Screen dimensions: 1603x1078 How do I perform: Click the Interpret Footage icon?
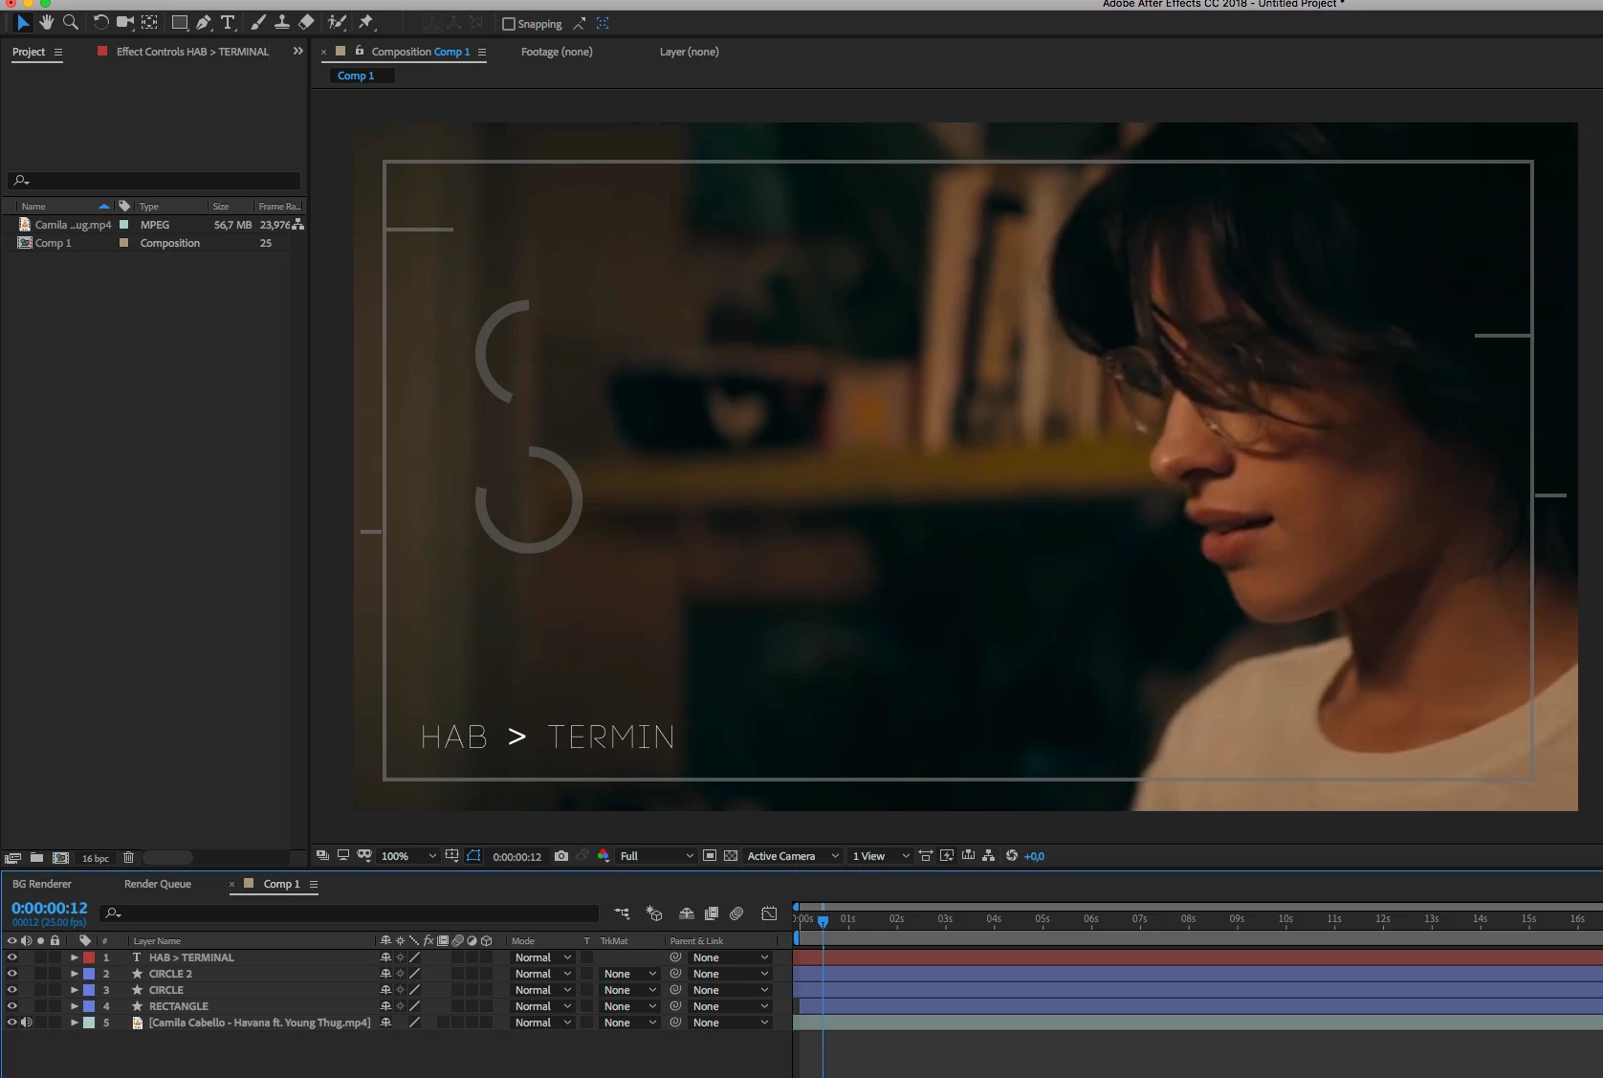pyautogui.click(x=13, y=858)
